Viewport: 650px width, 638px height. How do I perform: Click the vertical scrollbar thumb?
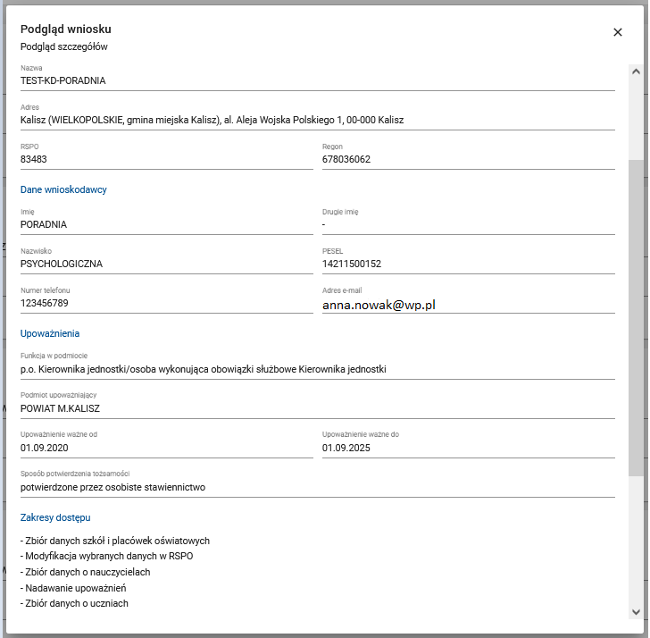pyautogui.click(x=636, y=317)
